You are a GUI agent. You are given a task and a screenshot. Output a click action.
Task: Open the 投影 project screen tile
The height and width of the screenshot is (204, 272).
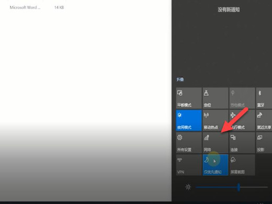coord(264,143)
